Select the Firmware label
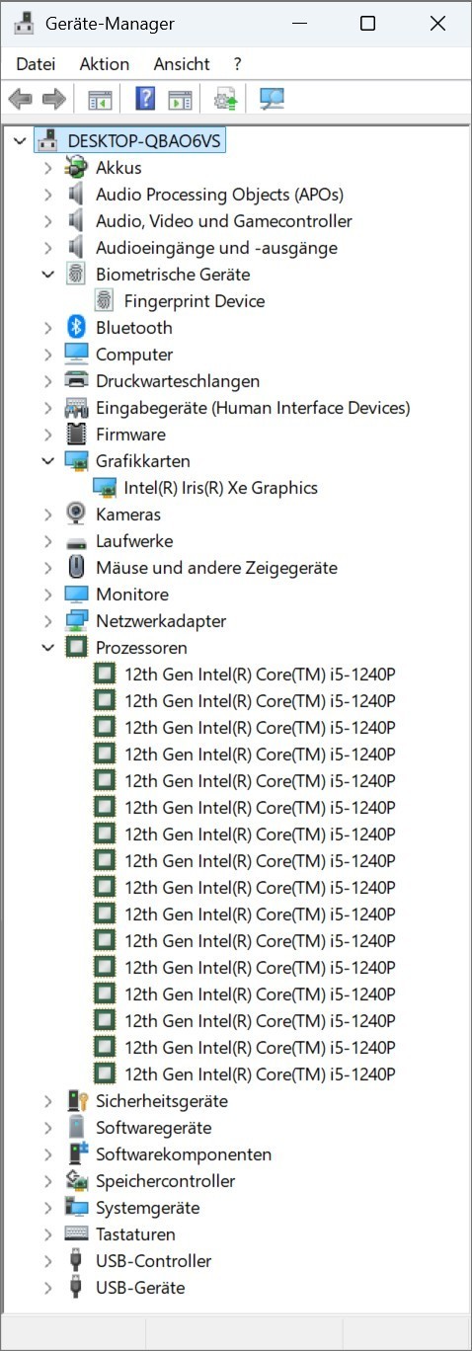Image resolution: width=472 pixels, height=1351 pixels. coord(130,435)
